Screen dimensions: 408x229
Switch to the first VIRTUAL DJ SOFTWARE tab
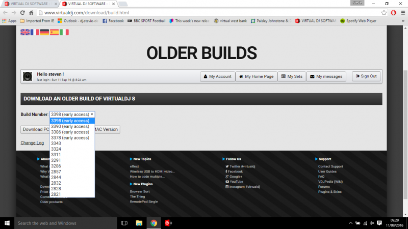(30, 4)
